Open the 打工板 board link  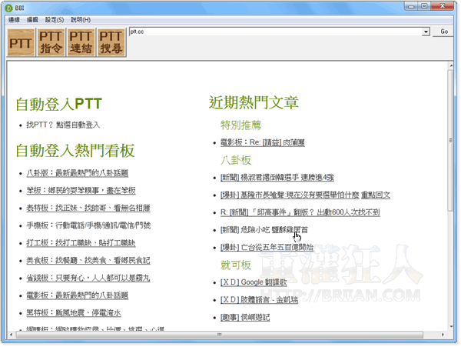pos(81,243)
